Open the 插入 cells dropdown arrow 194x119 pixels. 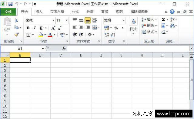(x=156, y=19)
